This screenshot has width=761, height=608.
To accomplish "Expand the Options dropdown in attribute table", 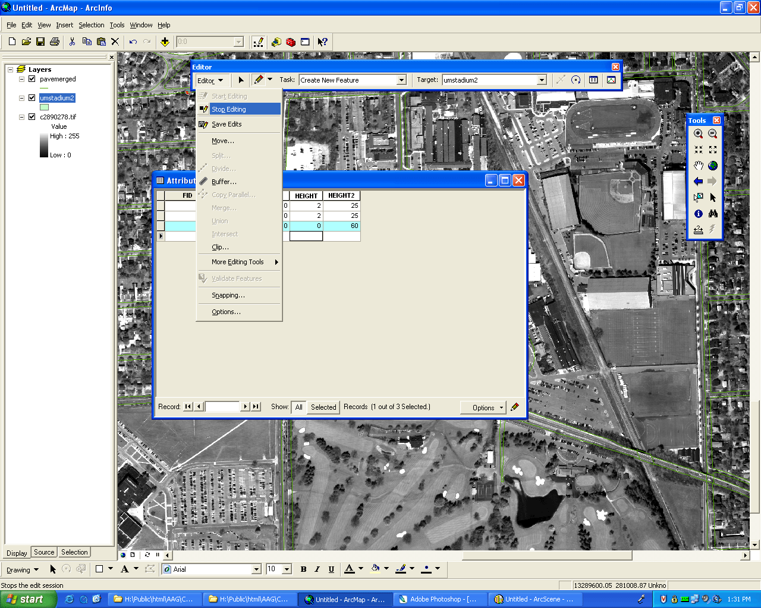I will click(483, 407).
